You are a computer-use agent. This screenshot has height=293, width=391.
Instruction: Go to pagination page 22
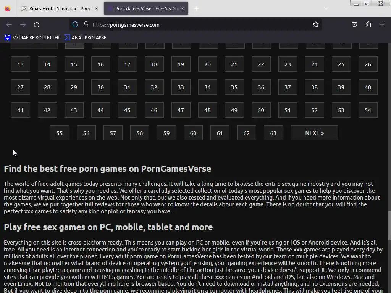(x=261, y=64)
